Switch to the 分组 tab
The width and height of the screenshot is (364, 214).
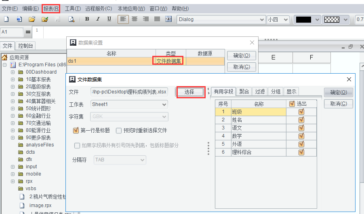point(276,91)
